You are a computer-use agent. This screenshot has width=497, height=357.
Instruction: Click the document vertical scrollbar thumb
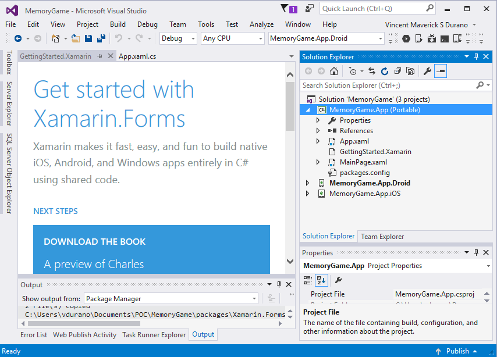[x=290, y=106]
